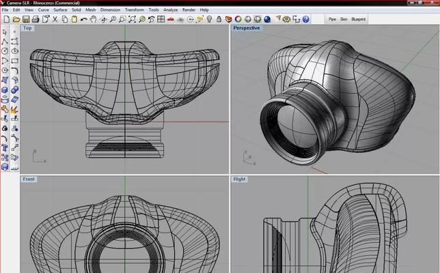Click the Blueprint toolbar button
The height and width of the screenshot is (273, 440).
(359, 19)
